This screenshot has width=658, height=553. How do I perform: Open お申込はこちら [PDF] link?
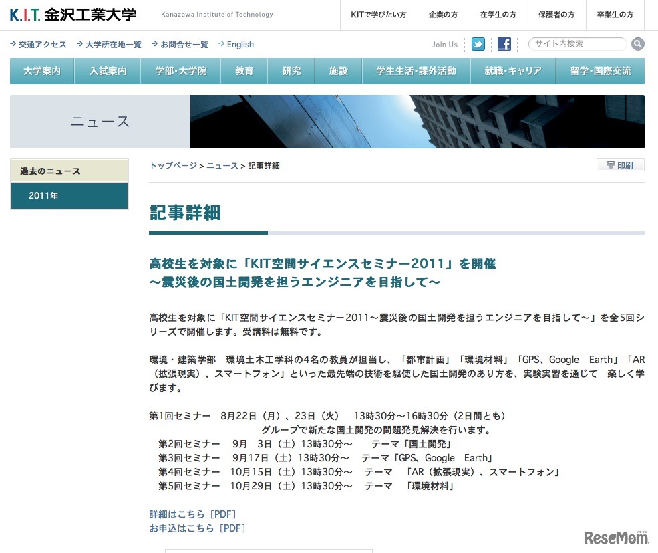[197, 528]
